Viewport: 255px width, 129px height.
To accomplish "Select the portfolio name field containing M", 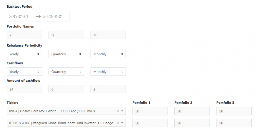I will click(108, 35).
